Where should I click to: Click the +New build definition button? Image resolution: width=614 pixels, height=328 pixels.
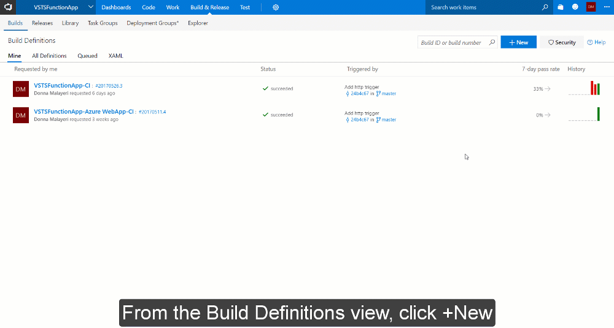[518, 42]
